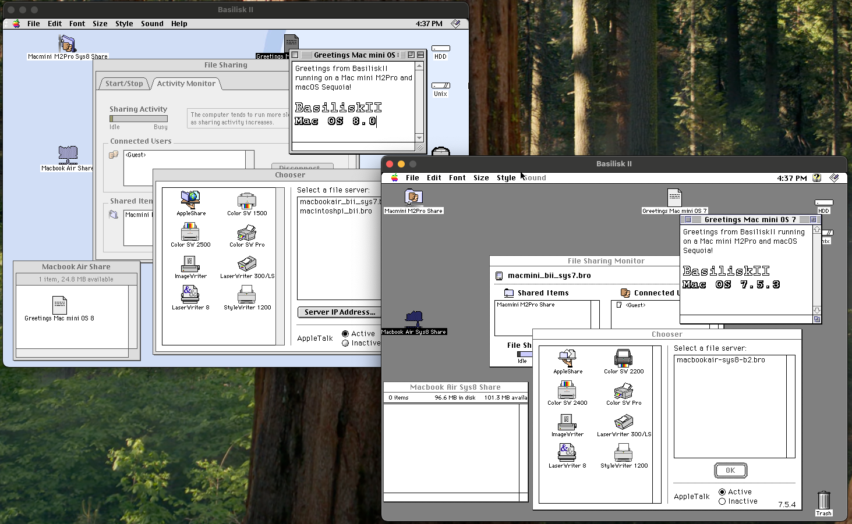Click scroll up arrow in OS 7 note window
The height and width of the screenshot is (524, 852).
pos(816,230)
